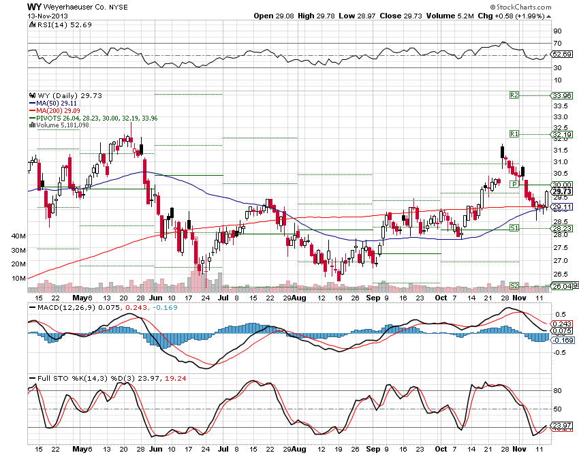The height and width of the screenshot is (455, 579).
Task: Click the Sep label under the volume bars
Action: point(373,298)
